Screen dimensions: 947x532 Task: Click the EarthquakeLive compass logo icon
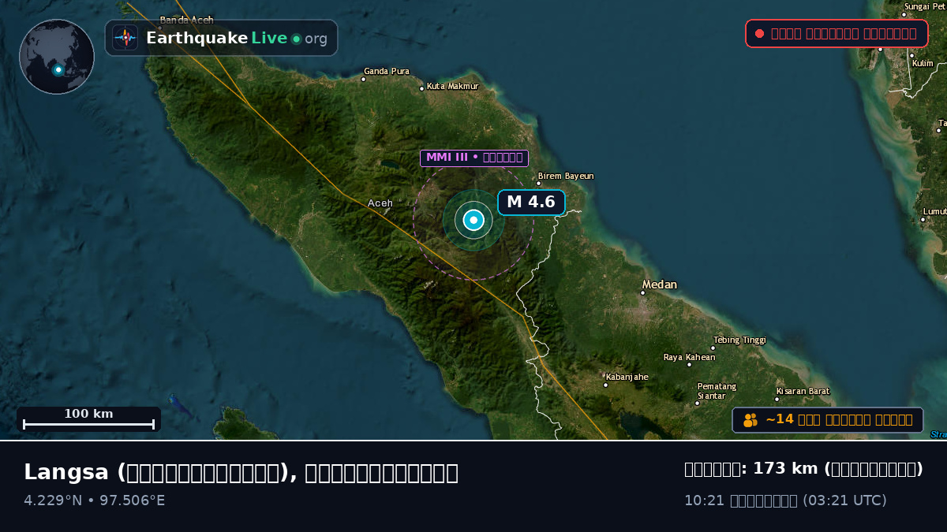point(125,38)
